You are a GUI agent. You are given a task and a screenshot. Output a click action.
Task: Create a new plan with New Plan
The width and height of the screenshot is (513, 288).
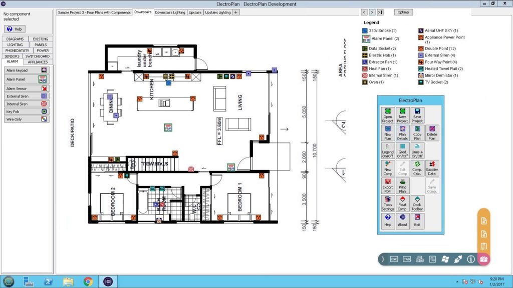pyautogui.click(x=388, y=133)
